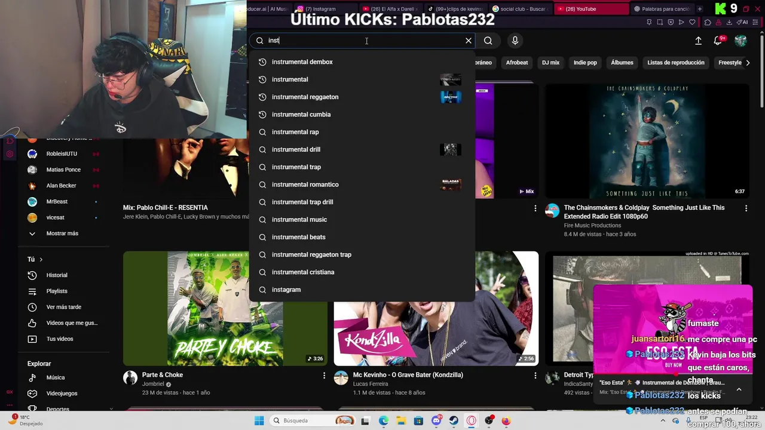Clear the search text with the X icon
765x430 pixels.
pos(469,41)
